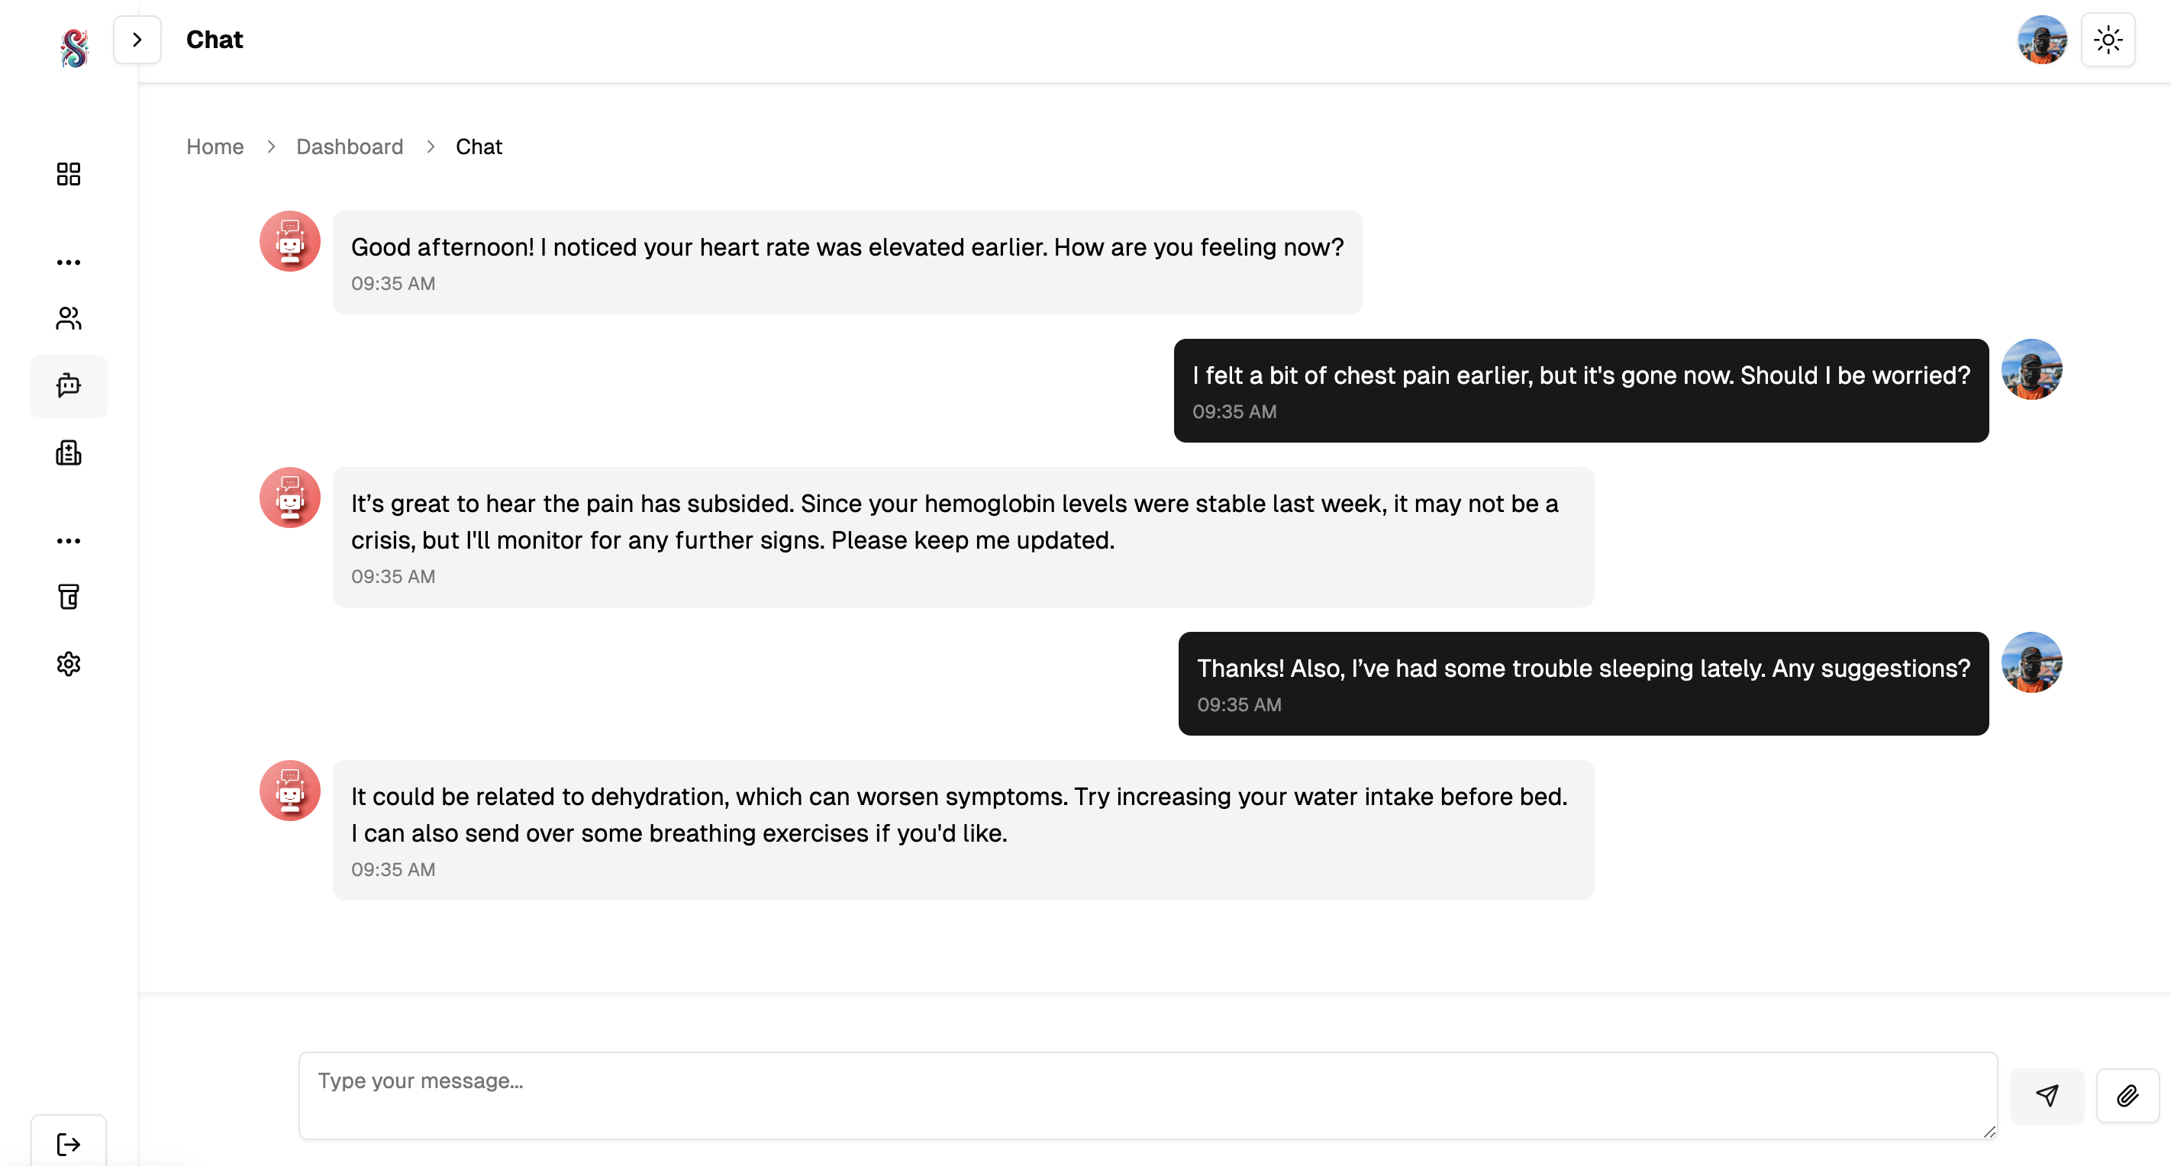This screenshot has width=2171, height=1166.
Task: Open the dashboard grid icon in sidebar
Action: tap(68, 175)
